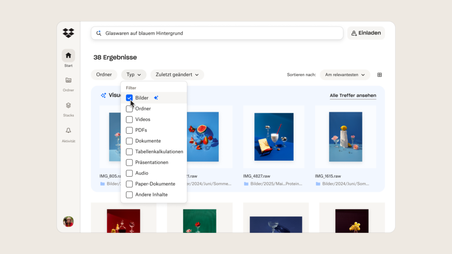
Task: Open the IMG_4827.raw image thumbnail
Action: click(x=273, y=137)
